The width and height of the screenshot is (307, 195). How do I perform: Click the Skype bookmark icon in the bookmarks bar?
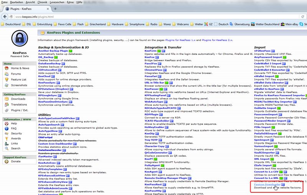301,24
